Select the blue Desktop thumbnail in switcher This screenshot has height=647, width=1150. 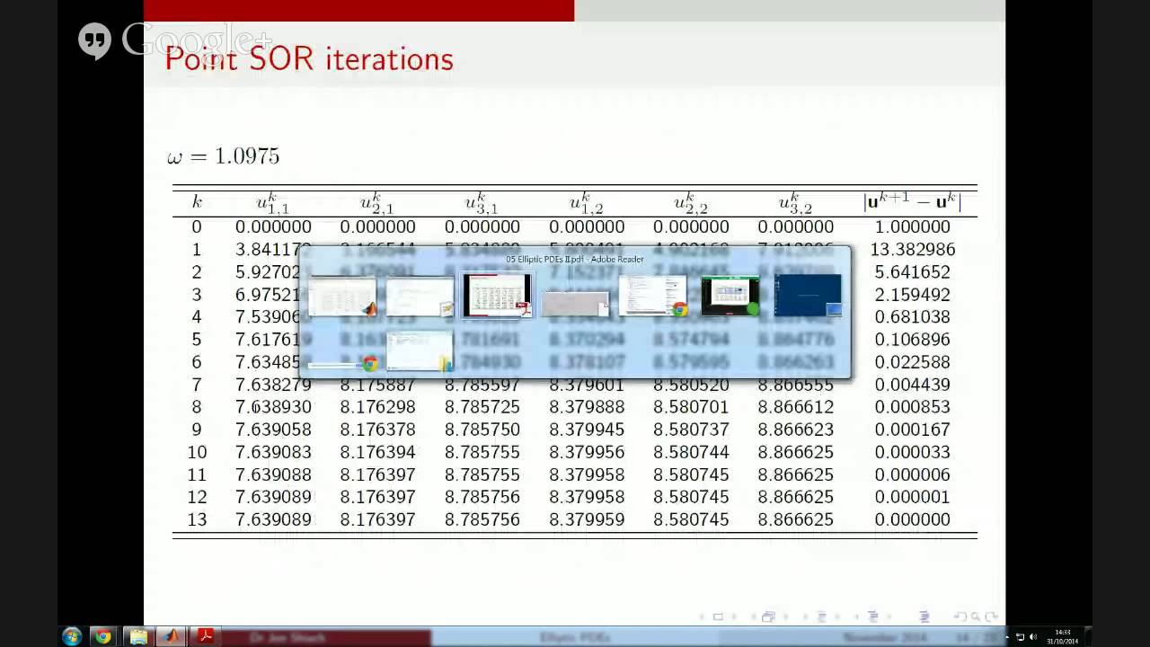(x=808, y=296)
